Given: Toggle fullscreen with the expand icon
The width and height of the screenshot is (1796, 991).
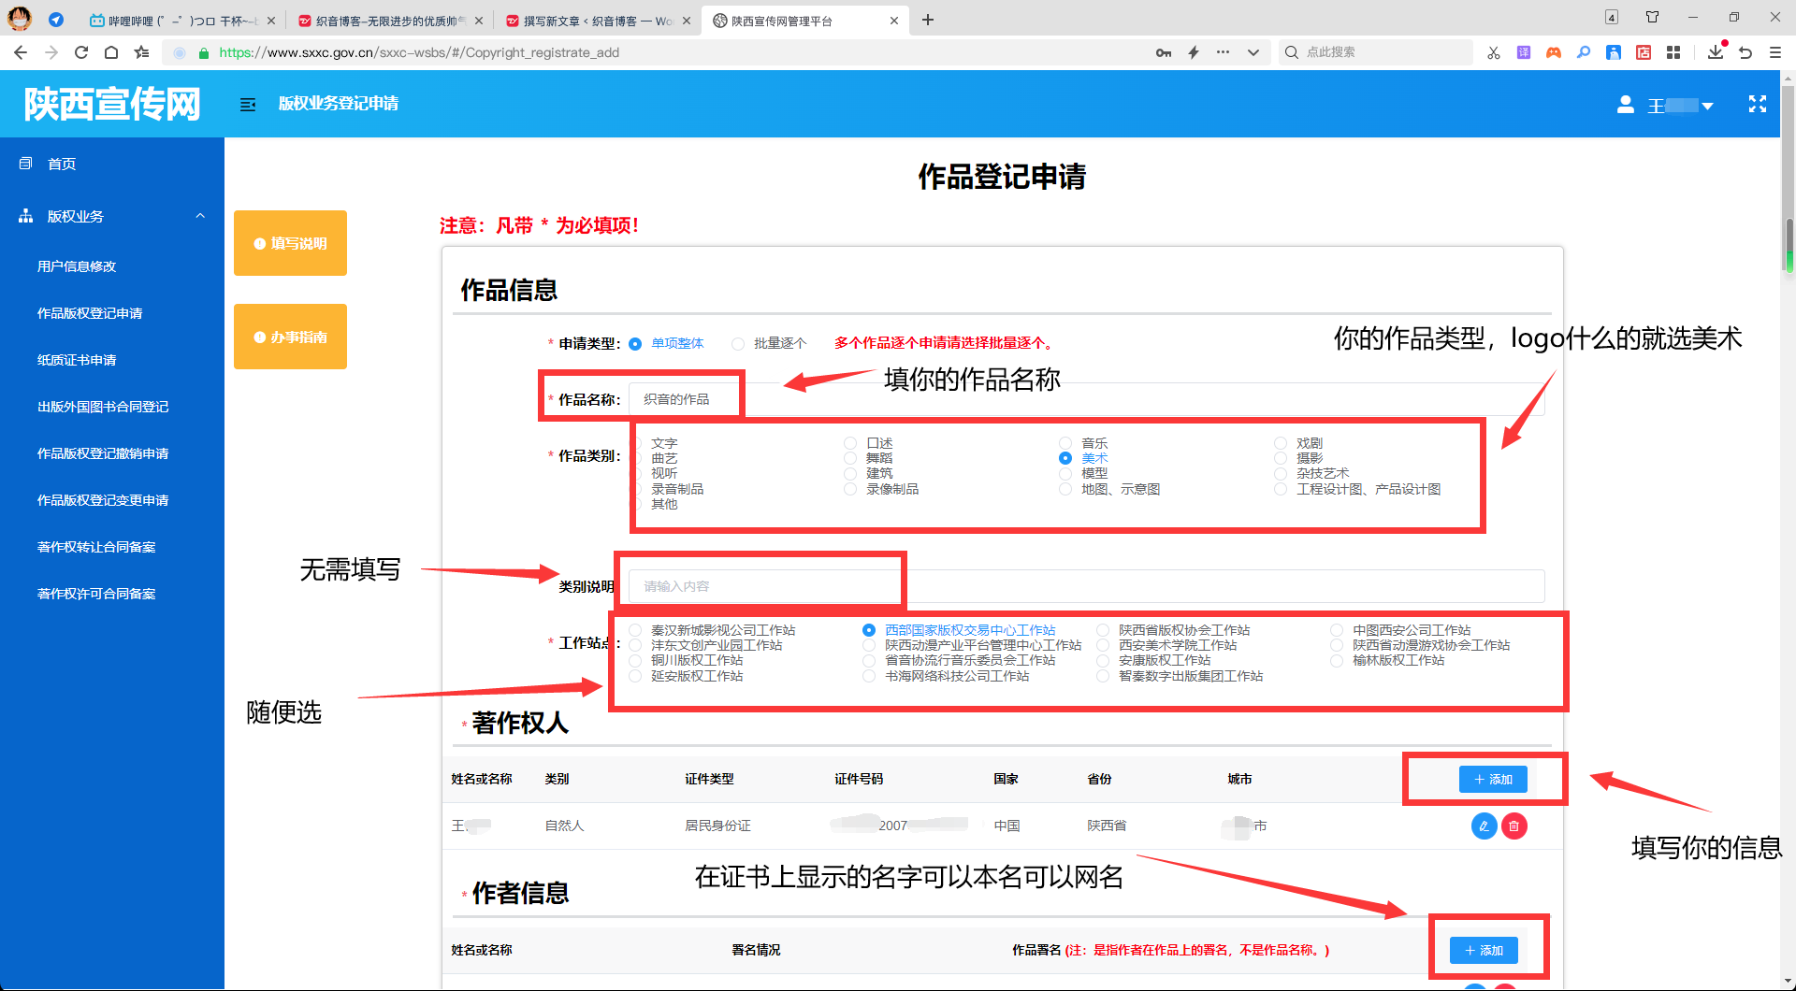Looking at the screenshot, I should pyautogui.click(x=1757, y=105).
